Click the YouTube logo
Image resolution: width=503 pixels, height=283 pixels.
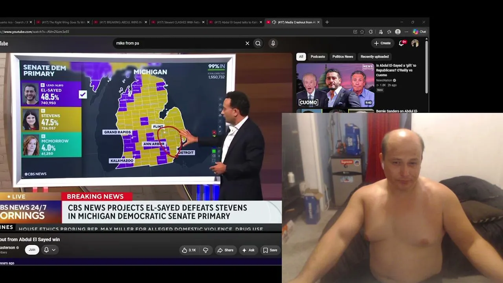click(4, 44)
